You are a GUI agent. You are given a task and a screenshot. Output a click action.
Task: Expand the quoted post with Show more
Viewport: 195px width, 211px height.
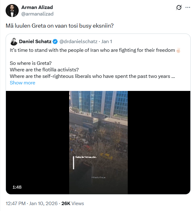pos(22,83)
